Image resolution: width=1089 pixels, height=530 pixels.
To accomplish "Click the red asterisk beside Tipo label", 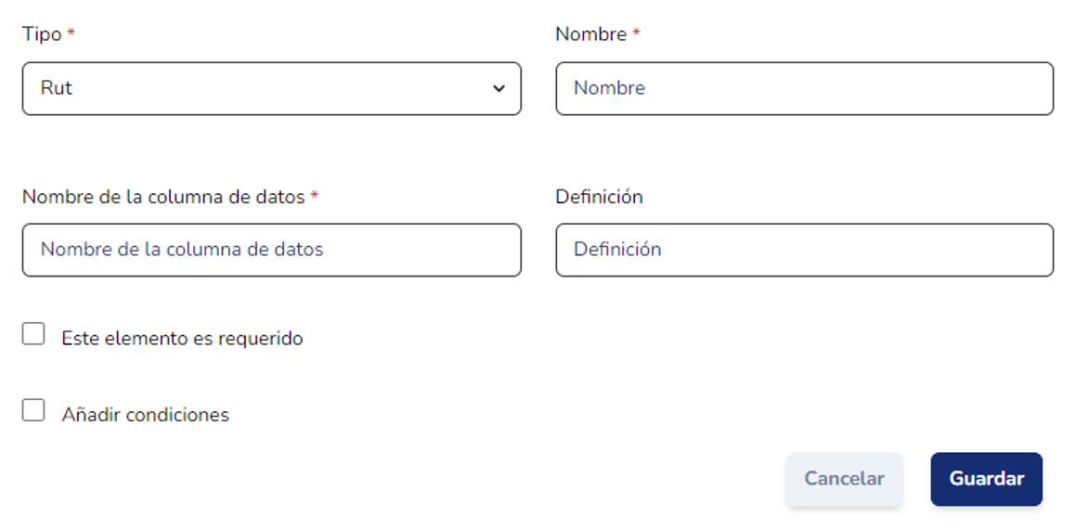I will click(71, 33).
